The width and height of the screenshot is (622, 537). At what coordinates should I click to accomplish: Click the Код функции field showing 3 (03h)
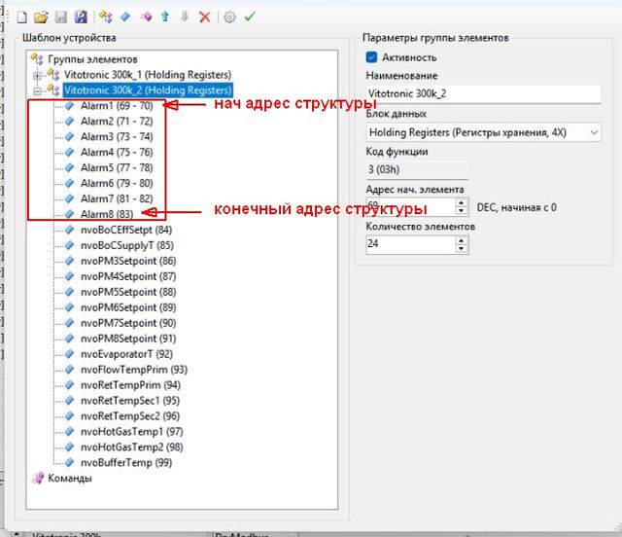(x=417, y=169)
